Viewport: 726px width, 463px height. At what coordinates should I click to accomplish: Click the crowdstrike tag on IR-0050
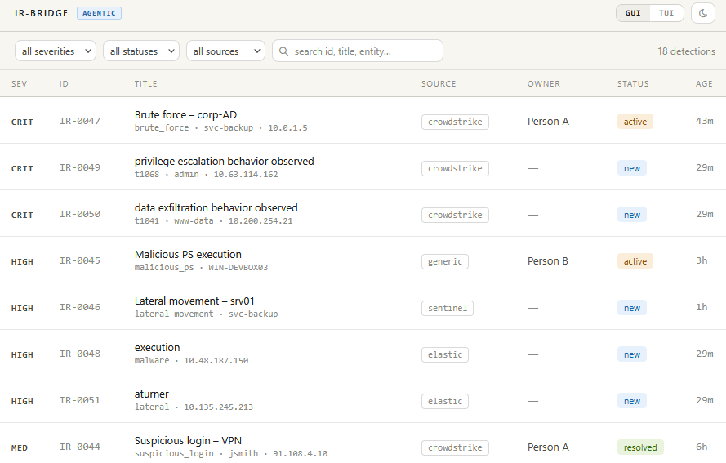(455, 215)
